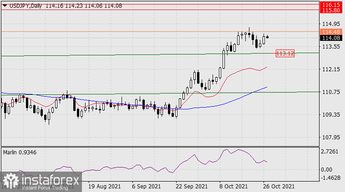Click the 115.80 red price tag
The image size is (345, 192).
click(x=331, y=10)
